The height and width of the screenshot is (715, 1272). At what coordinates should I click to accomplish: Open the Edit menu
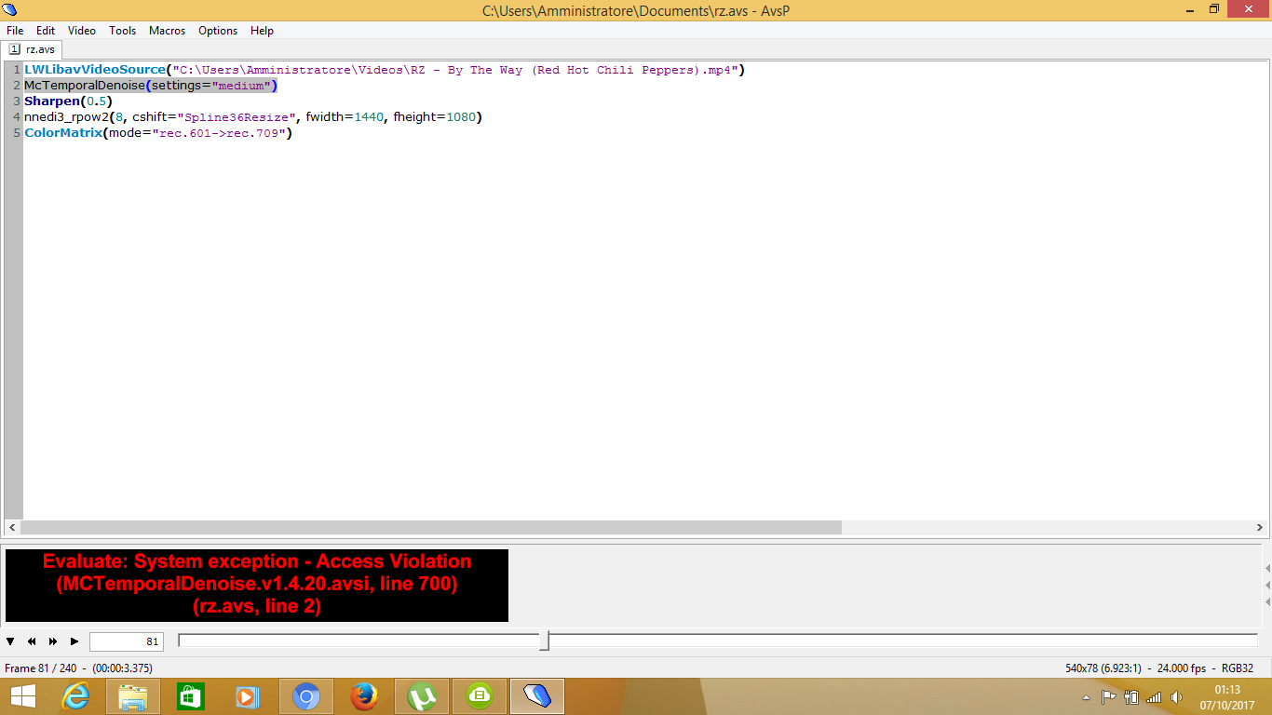tap(46, 31)
